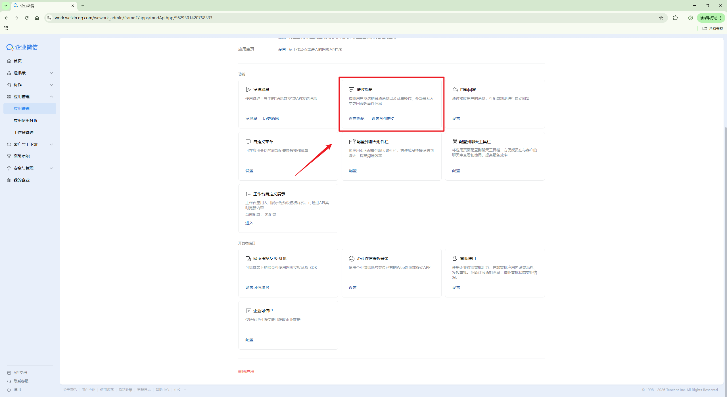
Task: Click the 工作台自定义展示 icon
Action: (x=248, y=194)
